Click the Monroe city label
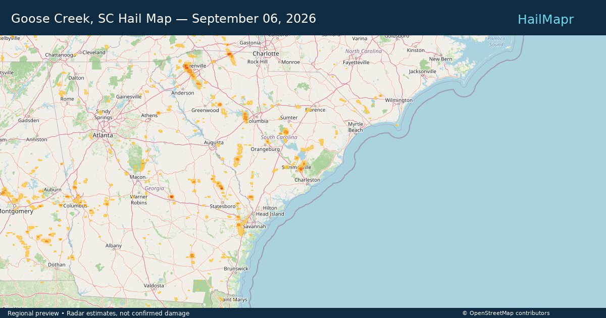 click(x=290, y=62)
